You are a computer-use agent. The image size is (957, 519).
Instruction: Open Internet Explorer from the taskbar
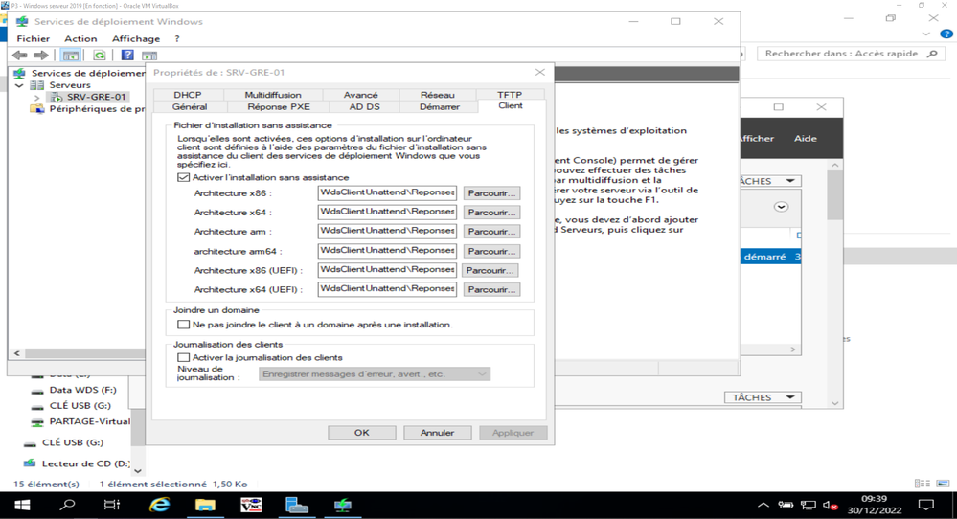coord(160,505)
